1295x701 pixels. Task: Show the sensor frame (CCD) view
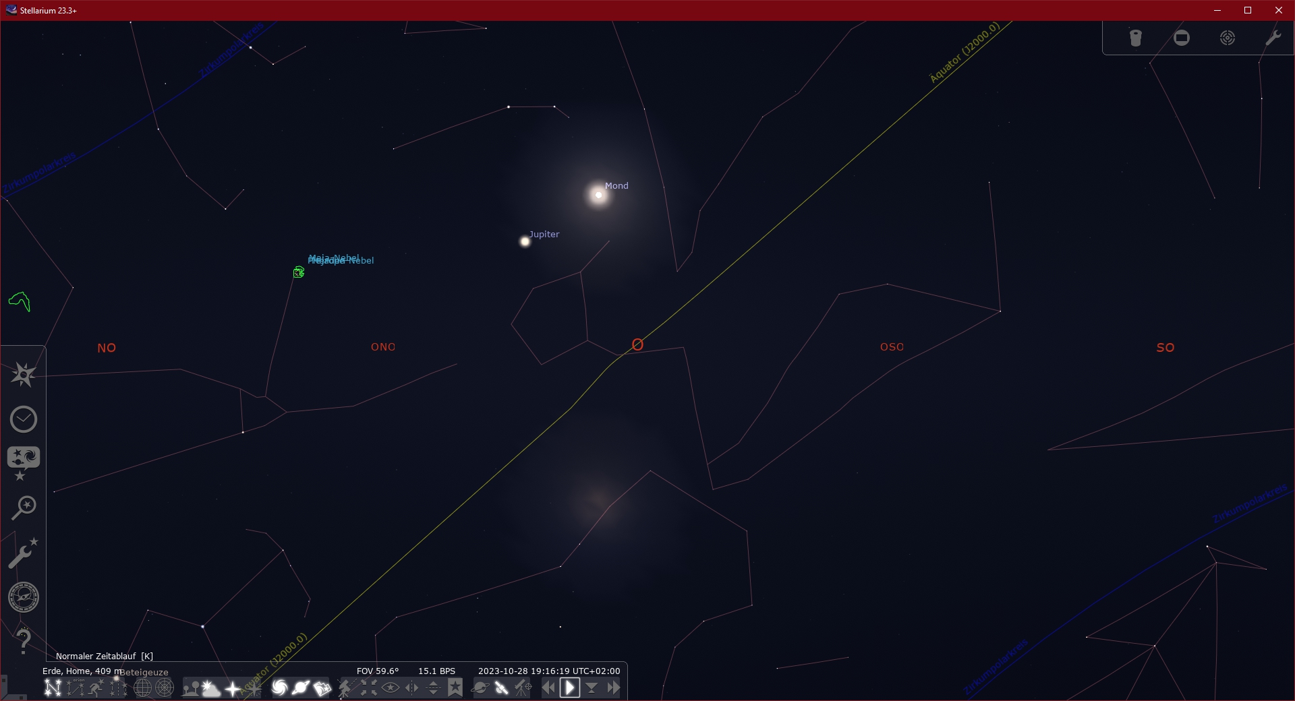click(x=1181, y=38)
